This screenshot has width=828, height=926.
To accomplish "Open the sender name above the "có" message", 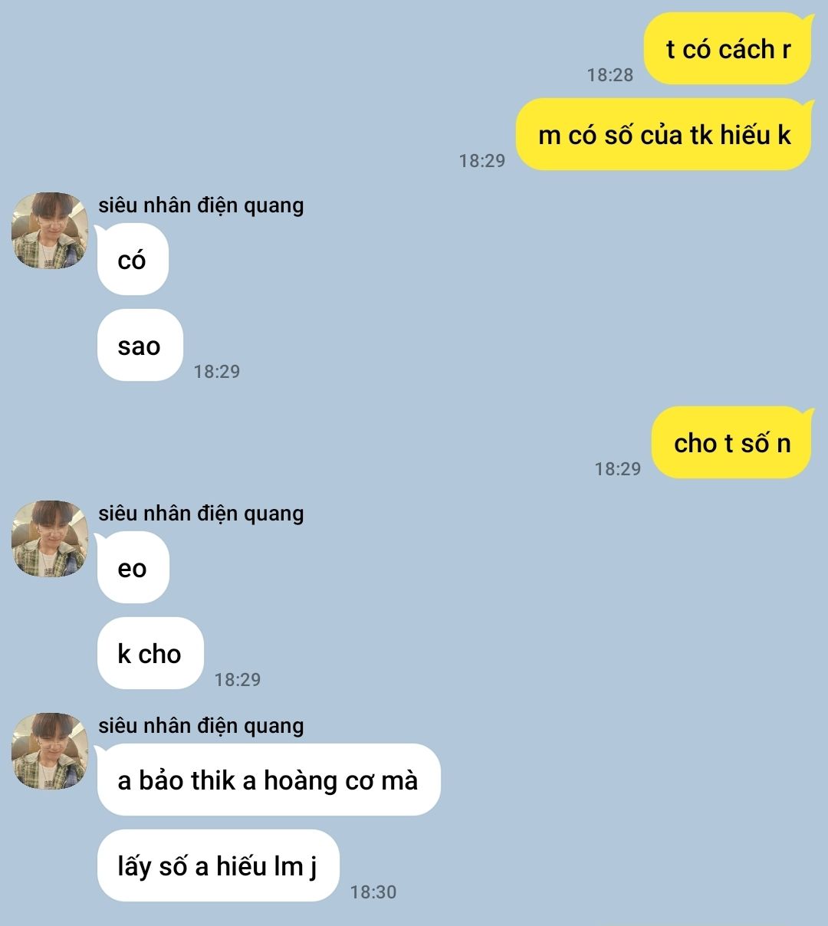I will [x=201, y=205].
